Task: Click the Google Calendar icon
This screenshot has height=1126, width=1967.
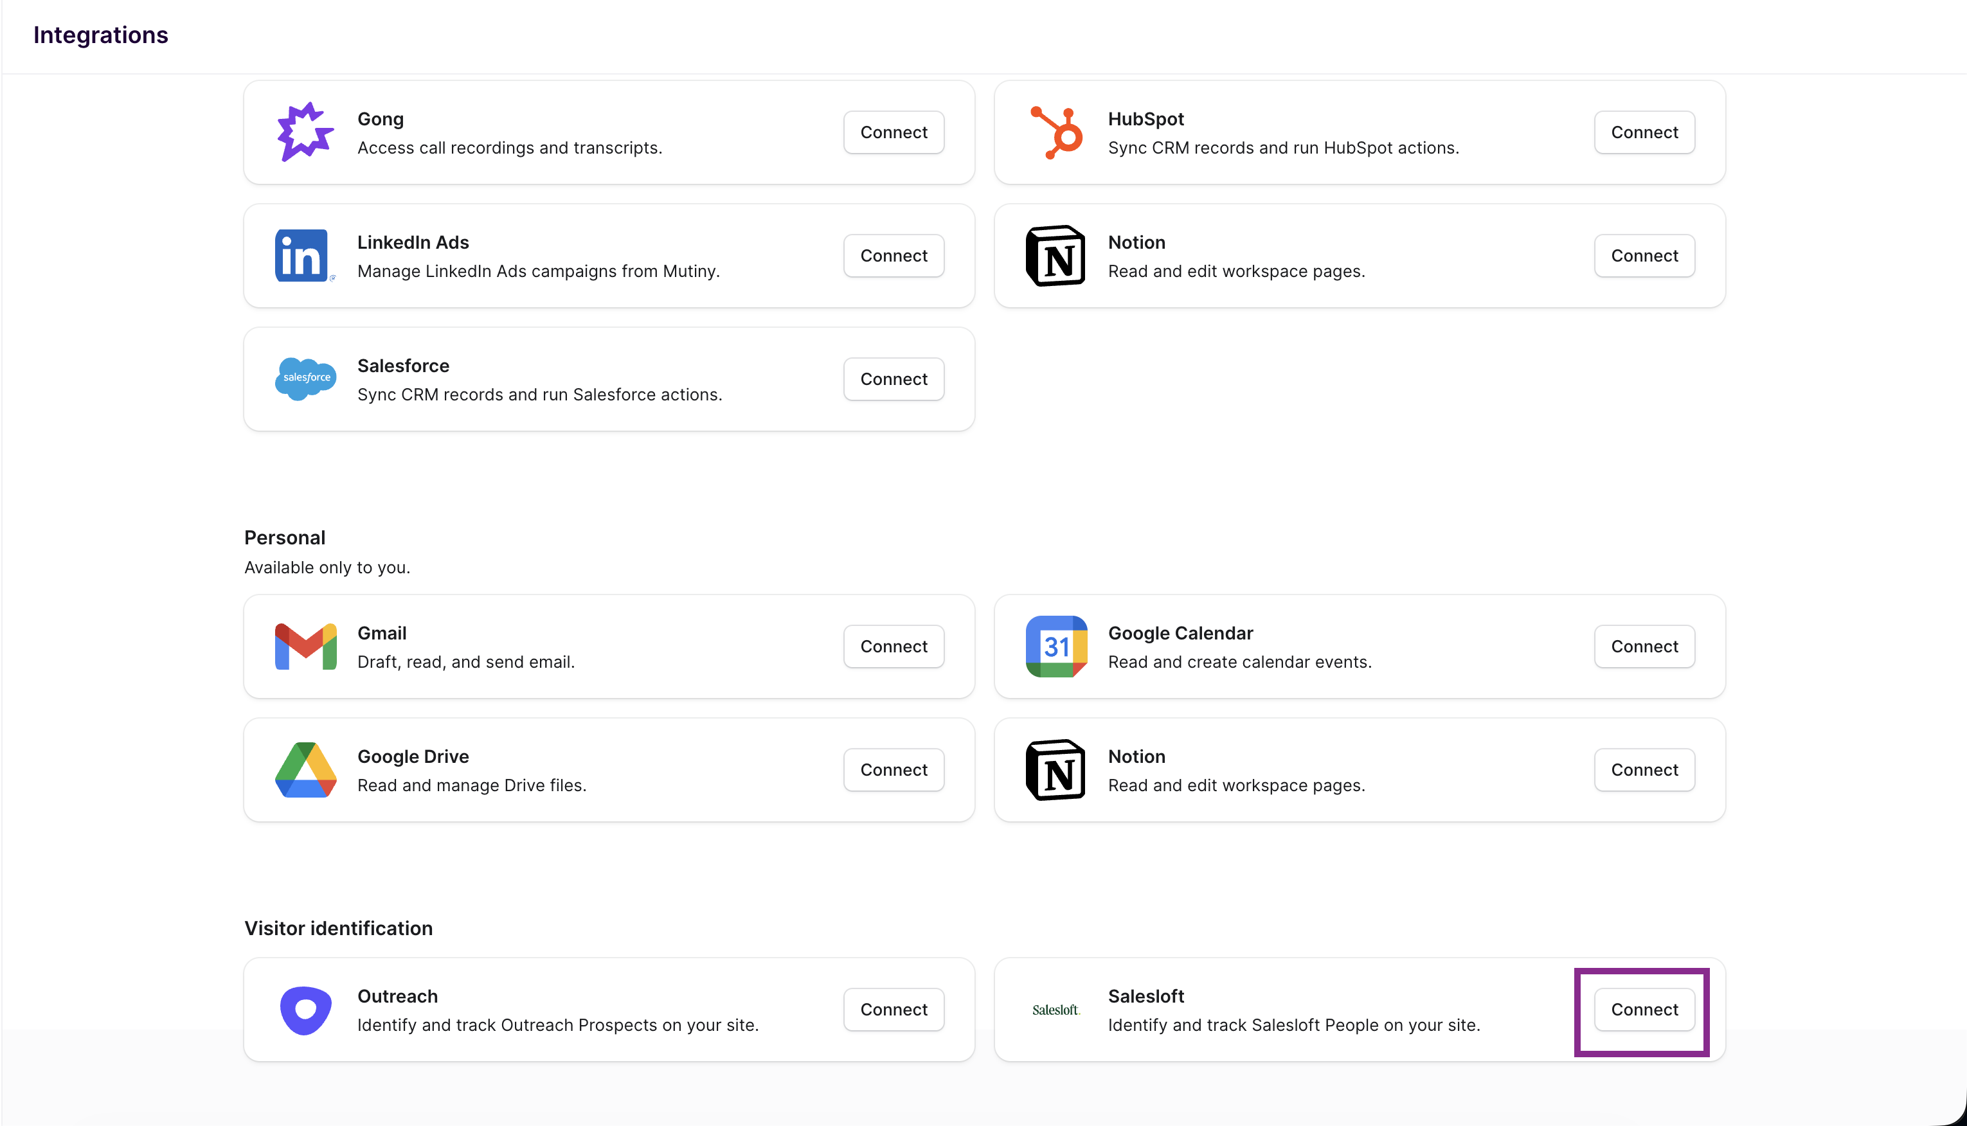Action: click(1056, 647)
